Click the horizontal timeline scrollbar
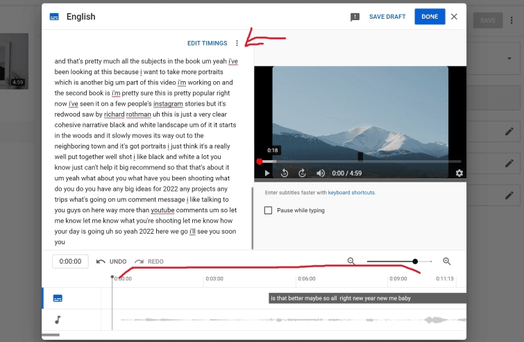The width and height of the screenshot is (524, 342). (x=51, y=335)
